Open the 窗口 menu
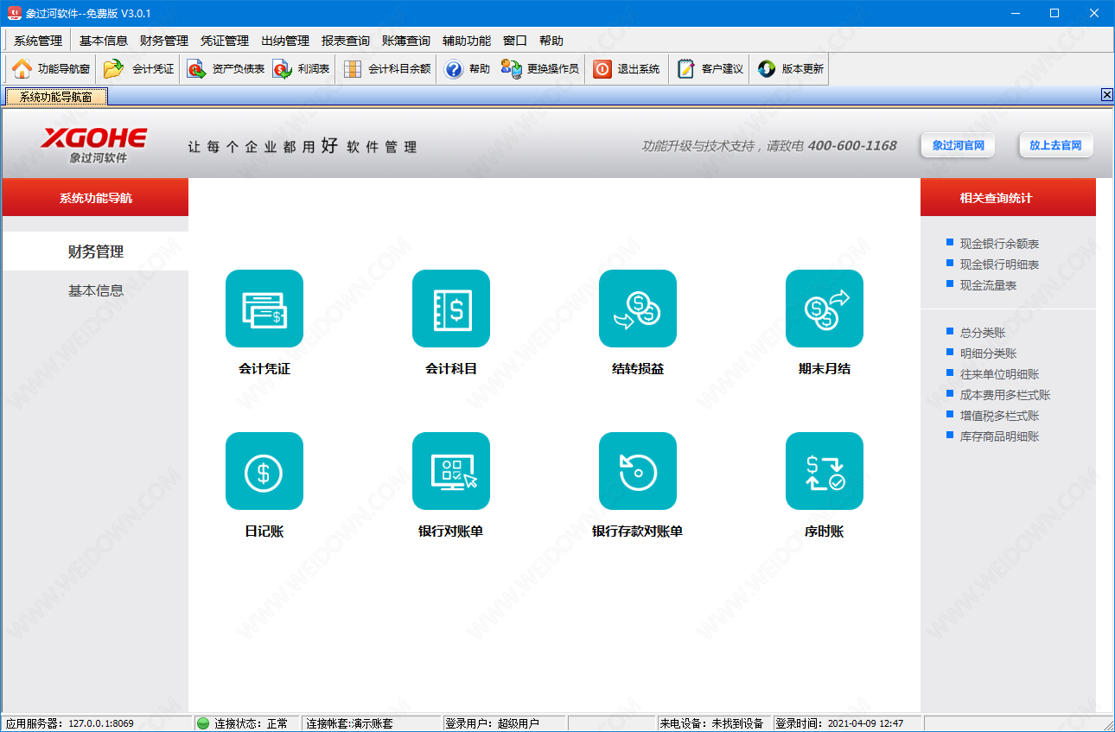 [x=515, y=41]
